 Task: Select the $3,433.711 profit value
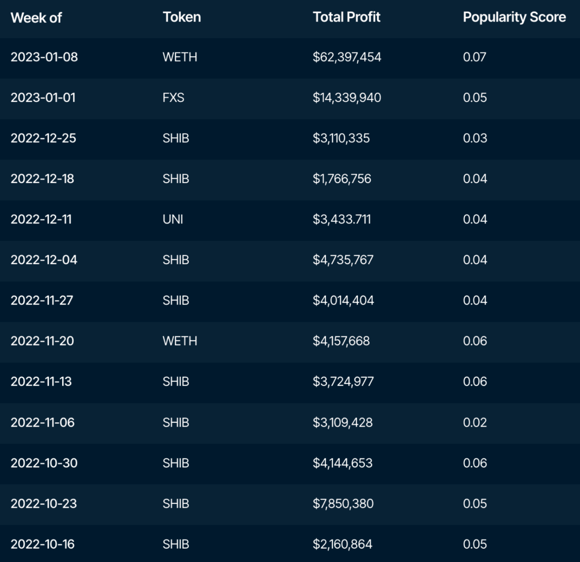click(x=342, y=219)
